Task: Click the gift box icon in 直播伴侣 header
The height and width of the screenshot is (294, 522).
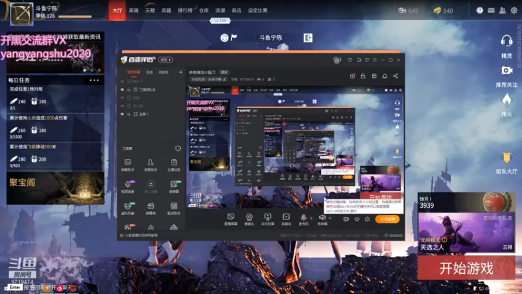Action: coord(352,76)
